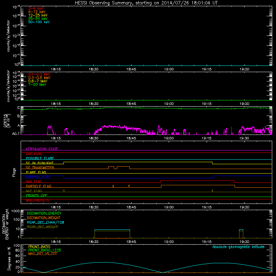Click the MAX_DET_VS_TOT legend label
The width and height of the screenshot is (276, 276).
42,254
